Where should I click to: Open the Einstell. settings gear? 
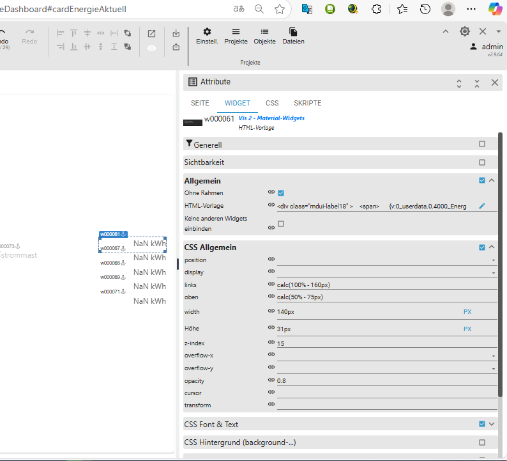[207, 36]
